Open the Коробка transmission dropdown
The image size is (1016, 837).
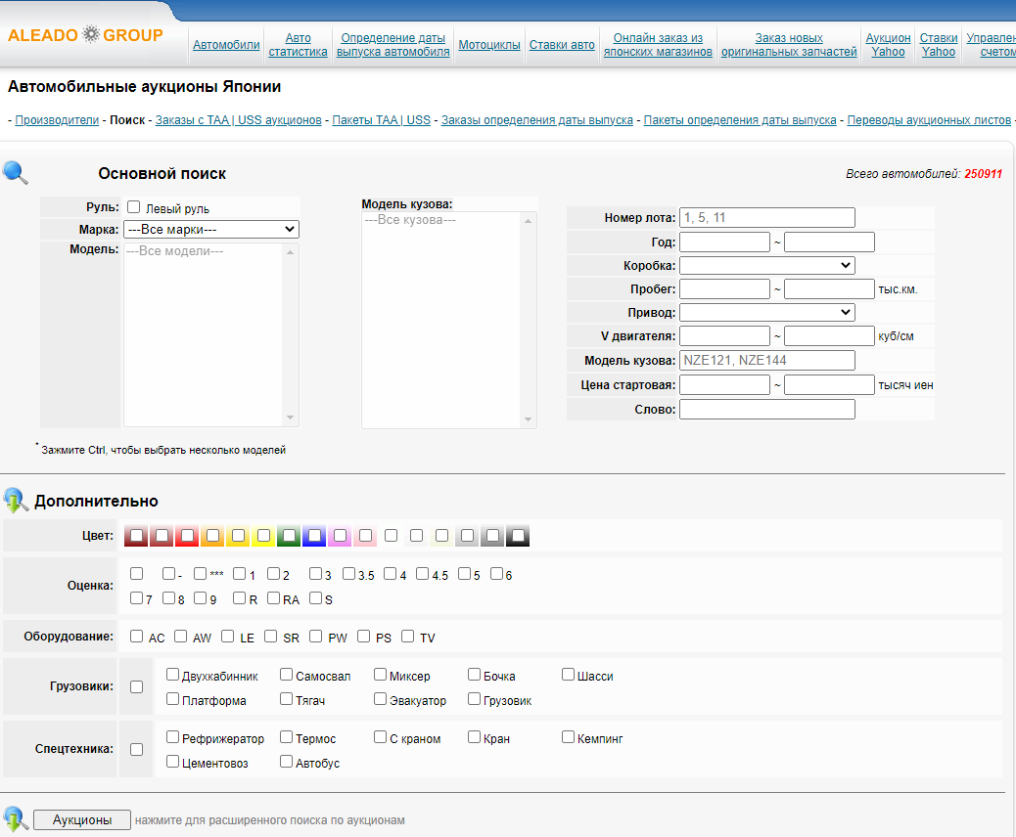[x=767, y=265]
